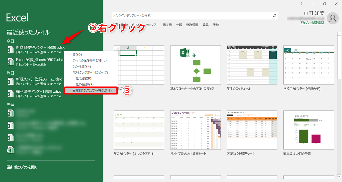Click the template list scrollbar thumb
The width and height of the screenshot is (342, 182).
[339, 57]
